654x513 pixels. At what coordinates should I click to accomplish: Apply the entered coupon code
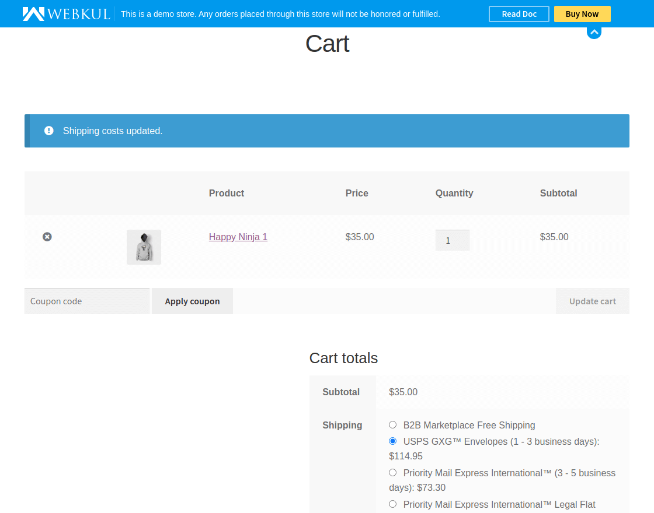(x=192, y=301)
